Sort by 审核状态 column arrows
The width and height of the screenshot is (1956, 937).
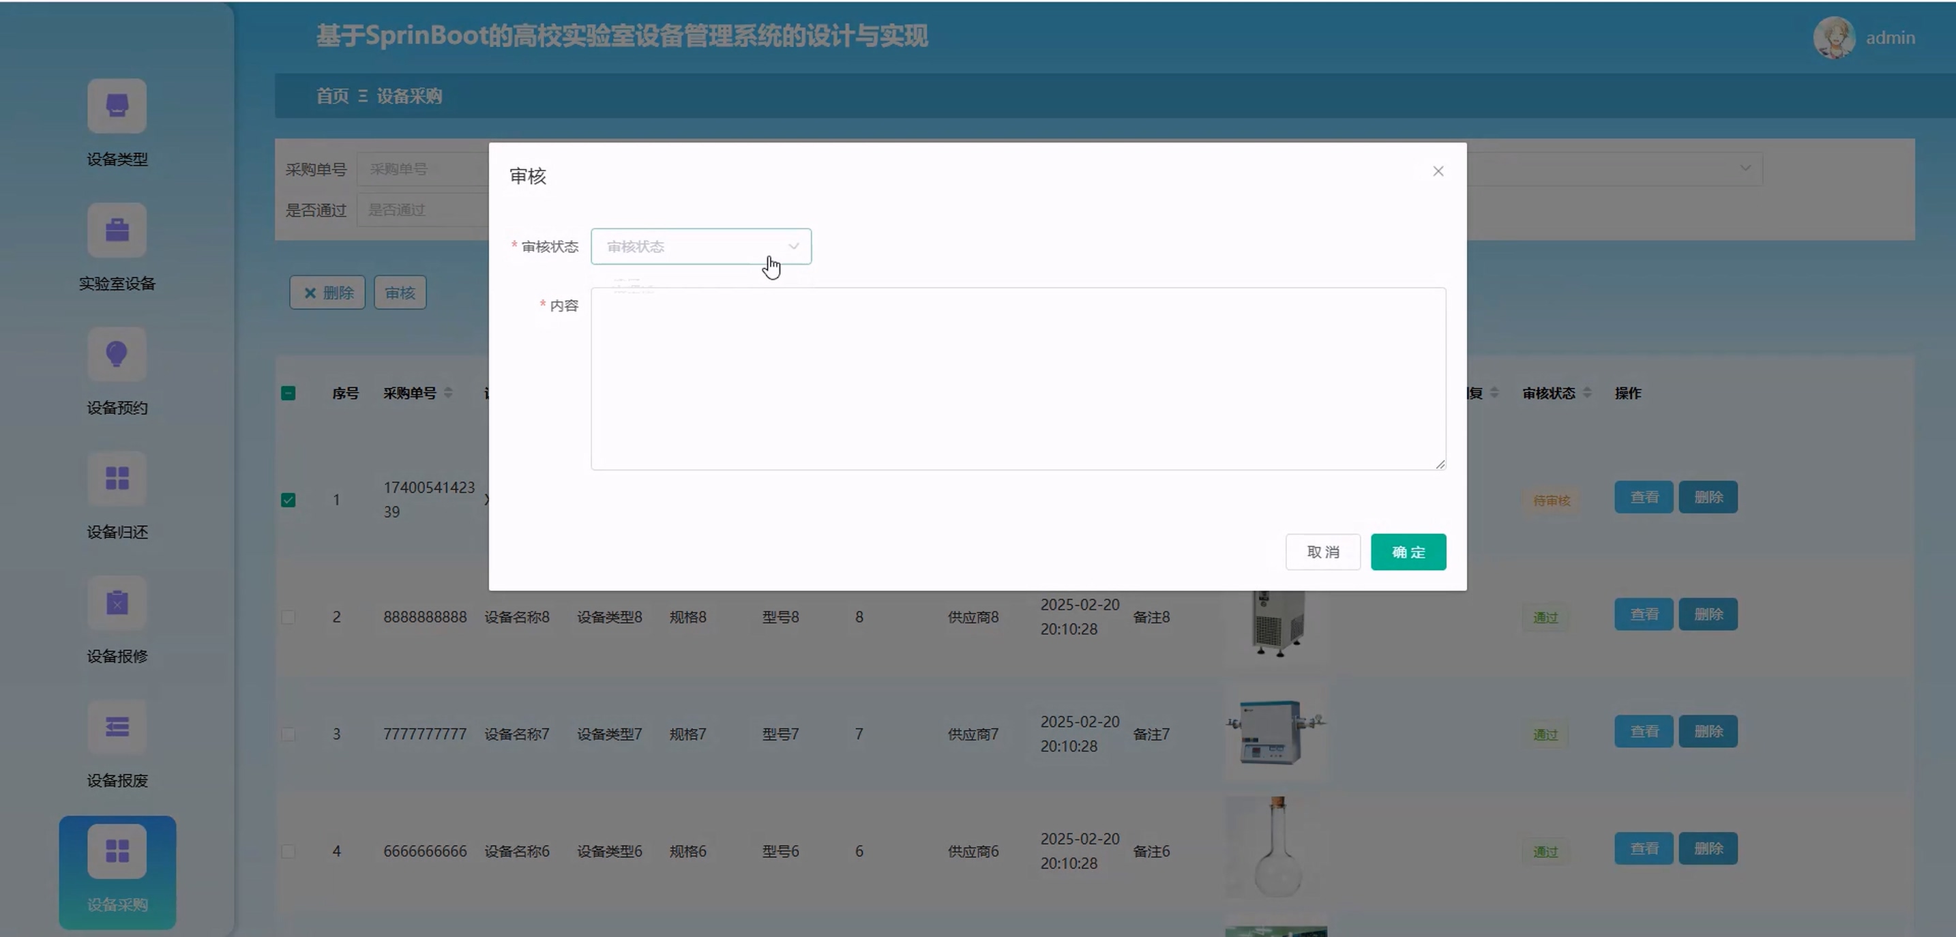tap(1587, 393)
